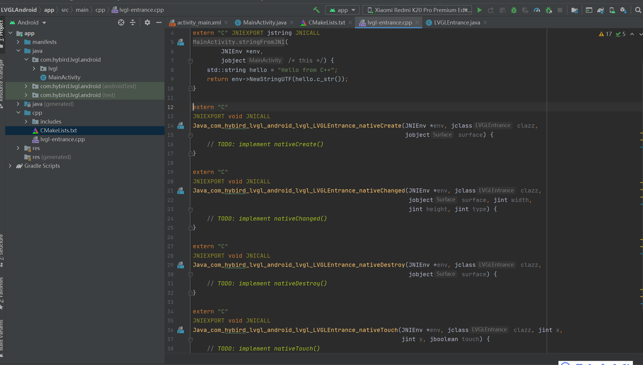Click the green checkmark count showing 5
The image size is (643, 365).
pos(621,34)
